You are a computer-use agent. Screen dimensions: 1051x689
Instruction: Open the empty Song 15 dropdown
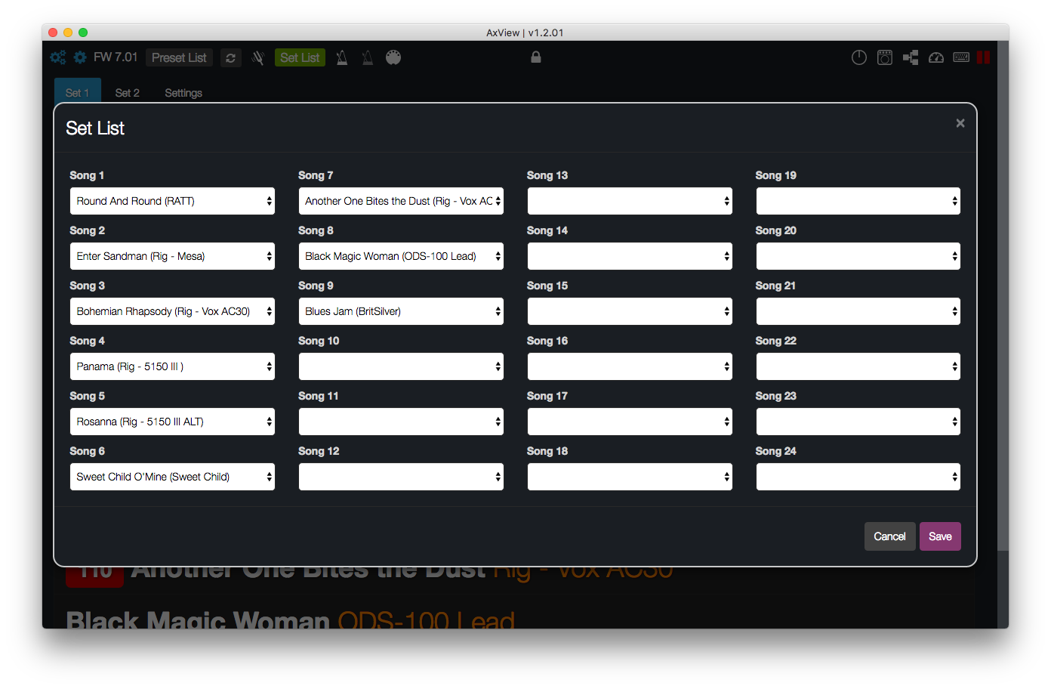point(630,311)
